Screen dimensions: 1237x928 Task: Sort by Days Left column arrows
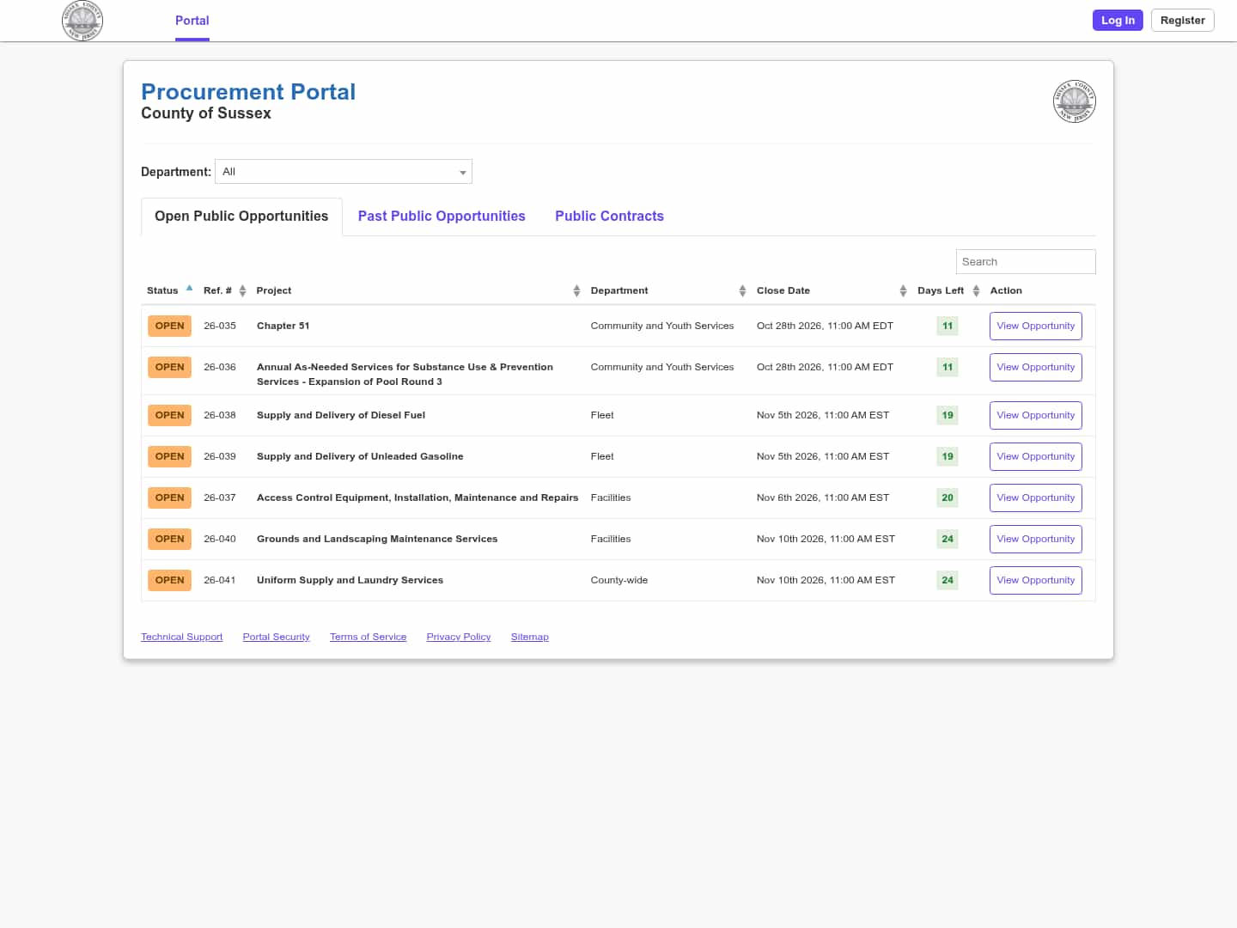pyautogui.click(x=976, y=291)
